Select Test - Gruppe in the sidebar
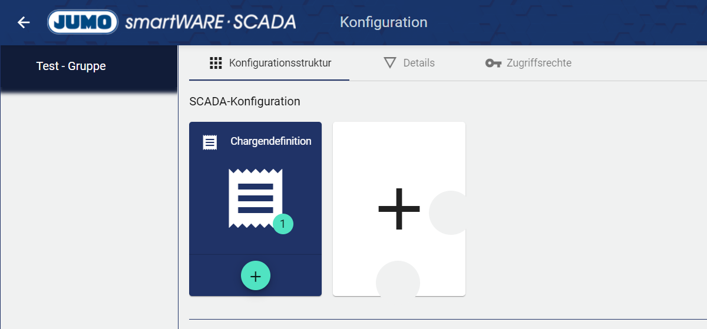707x329 pixels. (x=71, y=67)
